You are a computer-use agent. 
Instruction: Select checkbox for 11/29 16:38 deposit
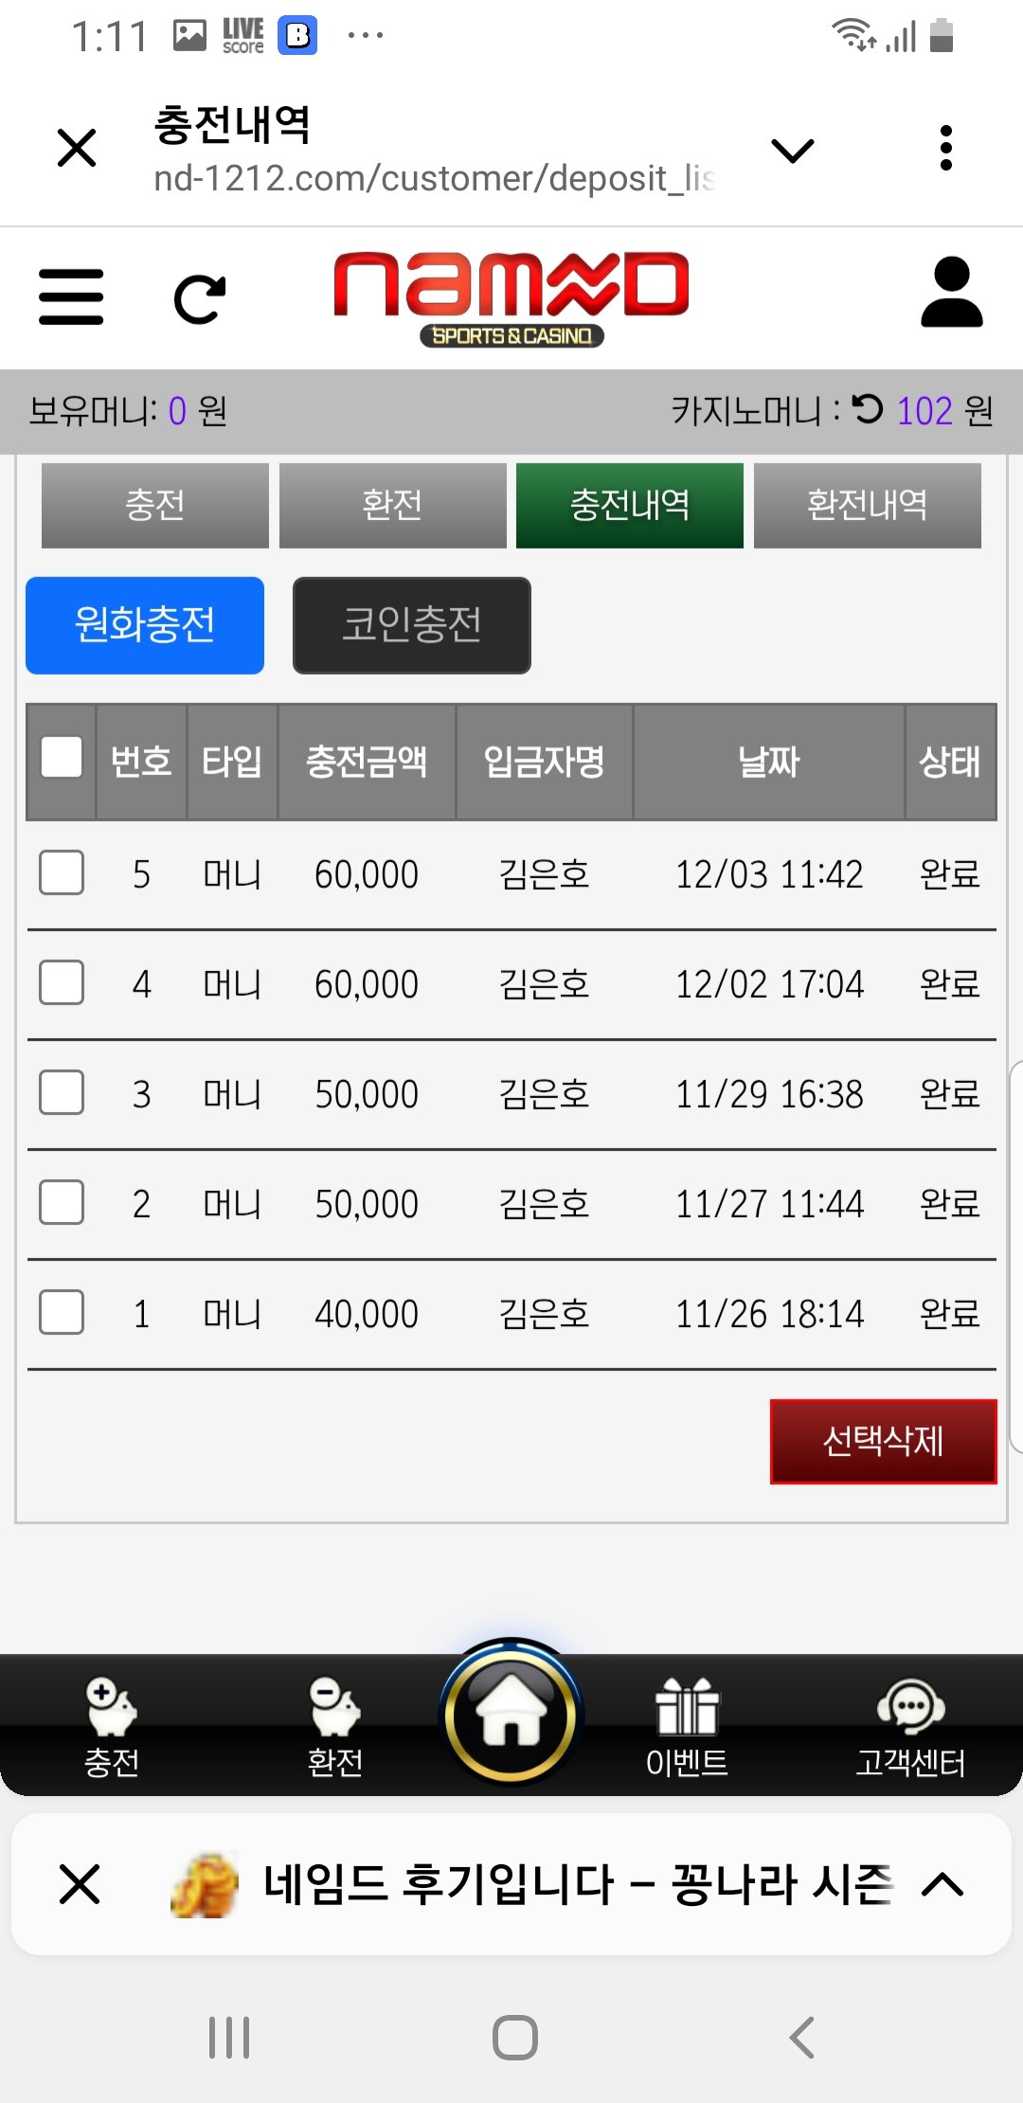(62, 1093)
